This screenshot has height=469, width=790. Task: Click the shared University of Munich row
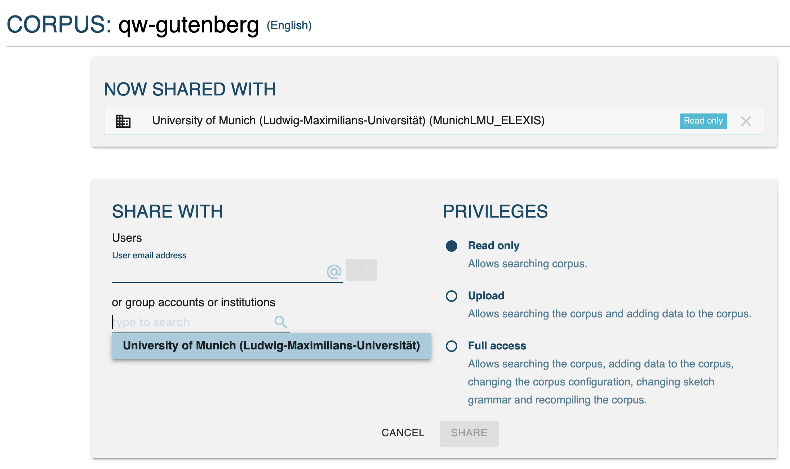(x=434, y=121)
